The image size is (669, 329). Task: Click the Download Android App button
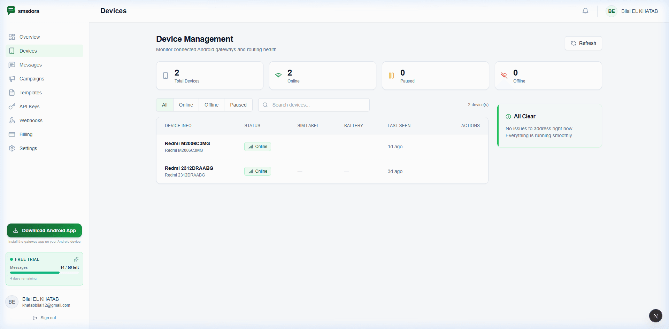44,230
